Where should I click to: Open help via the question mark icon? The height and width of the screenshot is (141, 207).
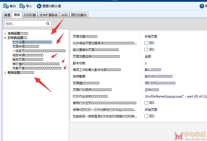pyautogui.click(x=202, y=6)
